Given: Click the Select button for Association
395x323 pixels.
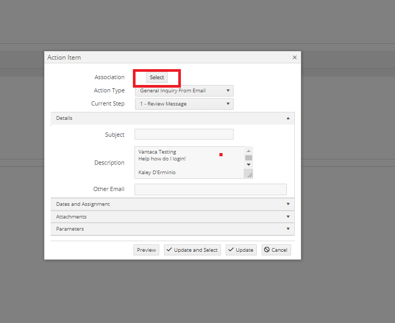Looking at the screenshot, I should [157, 78].
